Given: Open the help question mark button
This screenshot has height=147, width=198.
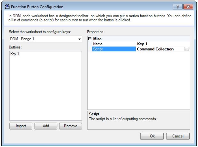Looking at the screenshot, I should pos(178,7).
